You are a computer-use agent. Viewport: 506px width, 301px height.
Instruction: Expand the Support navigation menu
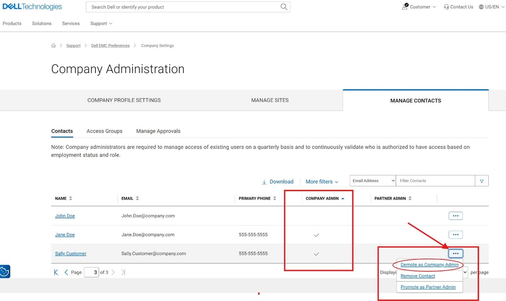pos(101,24)
